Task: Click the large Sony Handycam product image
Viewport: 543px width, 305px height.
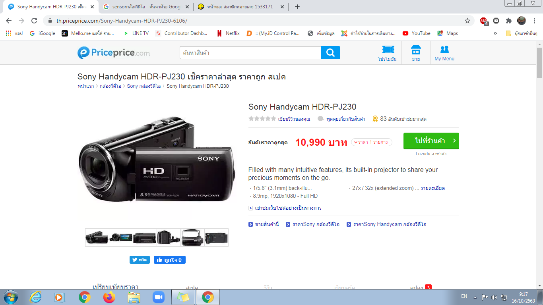Action: (x=157, y=159)
